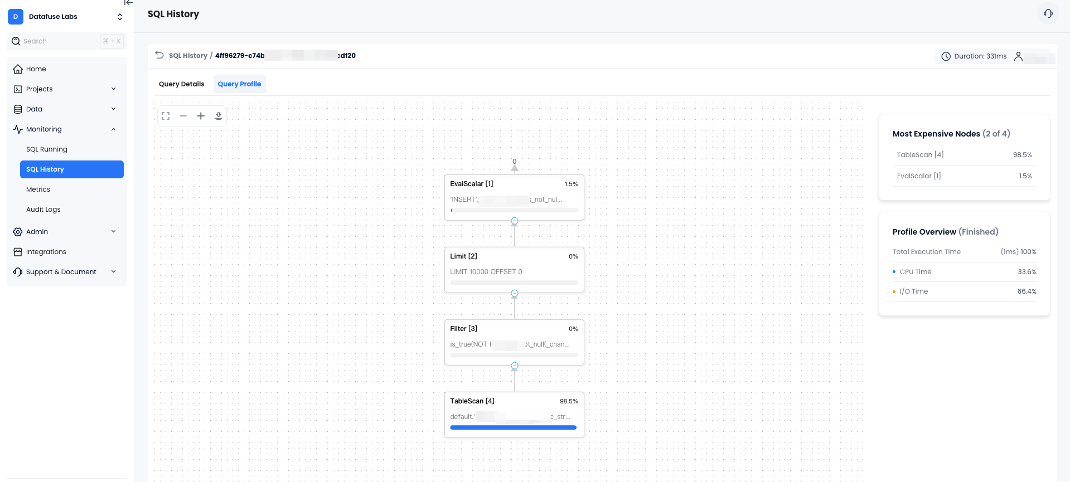Click the fullscreen fit icon in graph toolbar
The image size is (1070, 482).
point(166,116)
